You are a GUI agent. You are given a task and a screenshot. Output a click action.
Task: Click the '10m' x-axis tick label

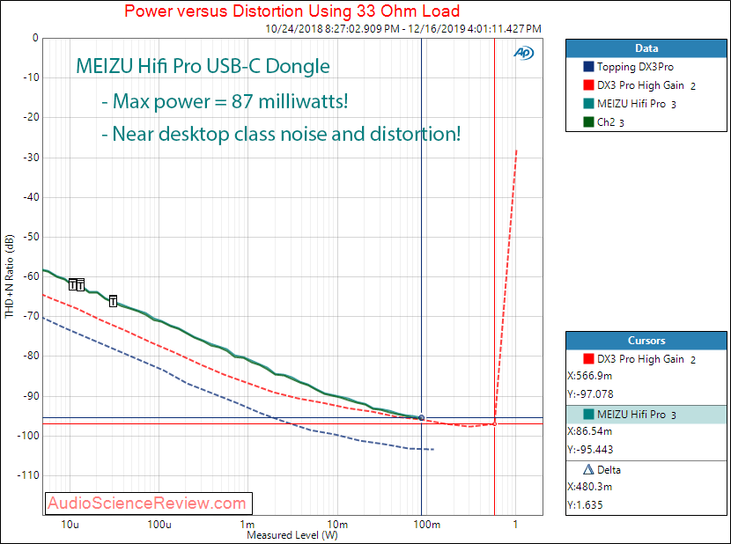point(337,525)
